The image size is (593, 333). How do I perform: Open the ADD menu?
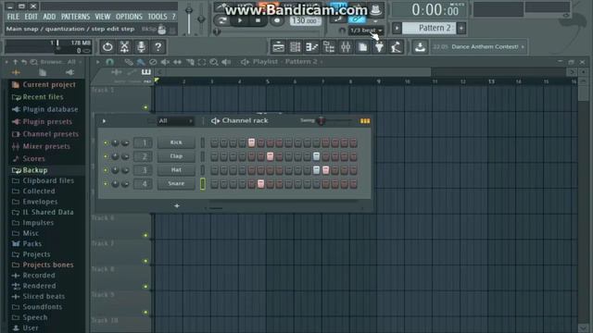(49, 17)
